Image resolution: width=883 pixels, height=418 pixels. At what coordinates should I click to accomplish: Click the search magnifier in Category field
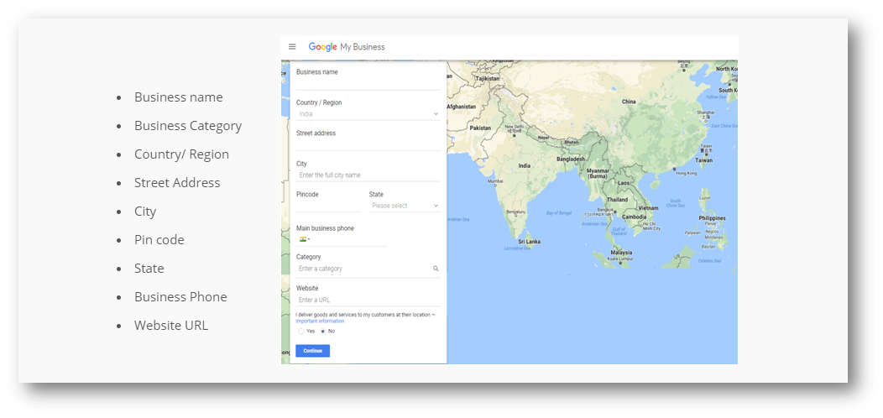436,269
